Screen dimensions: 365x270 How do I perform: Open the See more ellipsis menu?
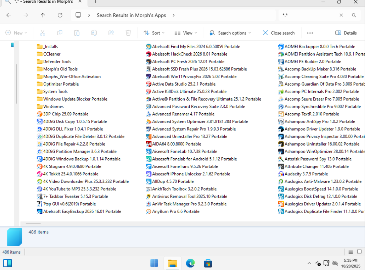(310, 33)
